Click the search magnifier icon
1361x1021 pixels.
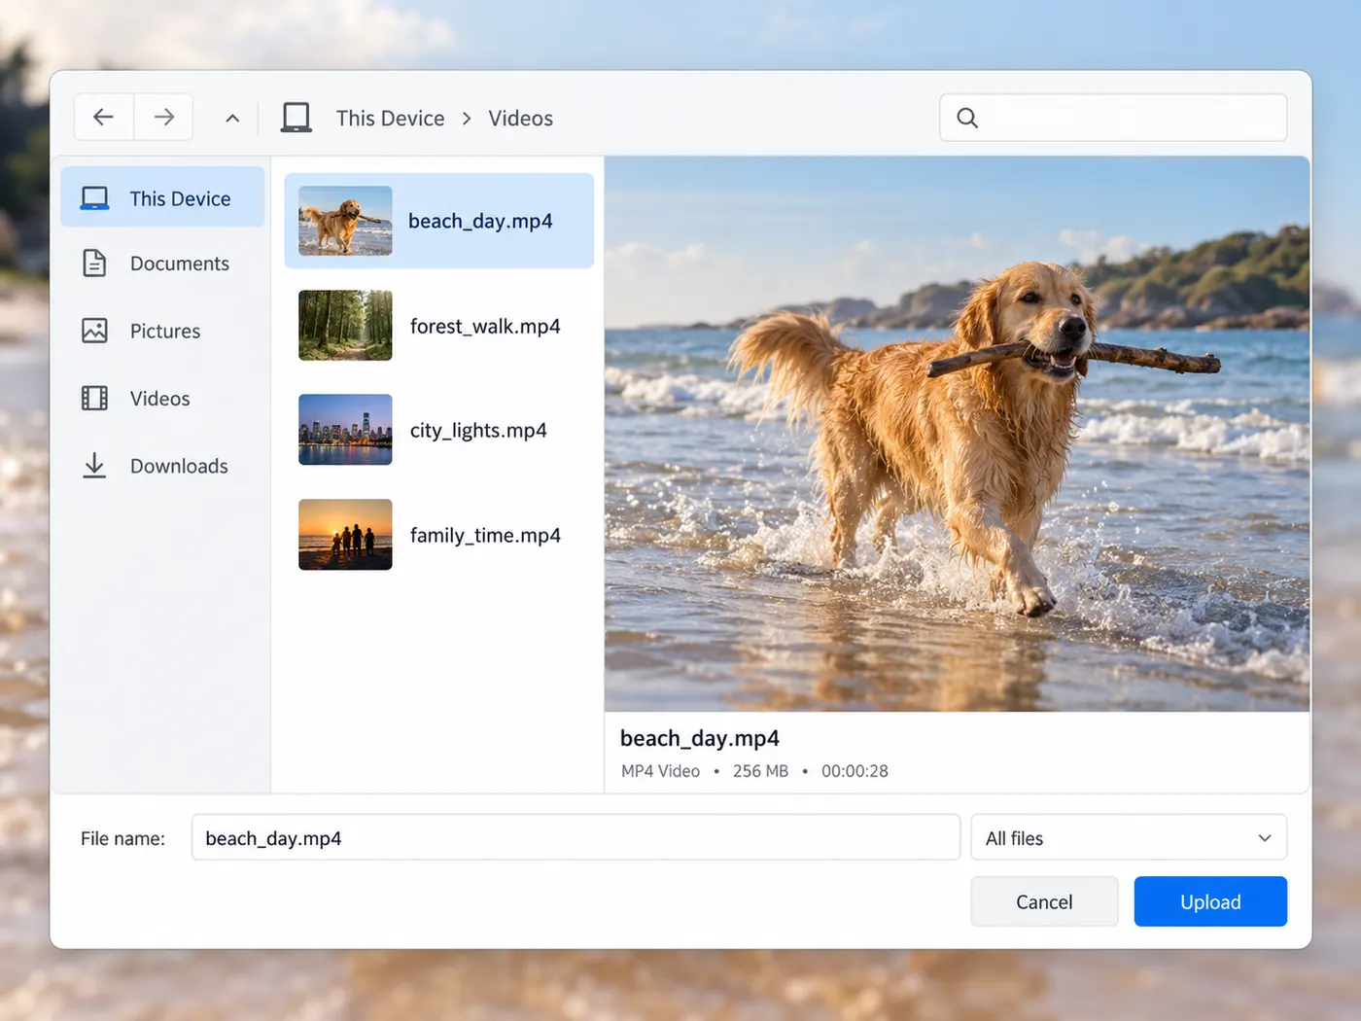click(967, 118)
